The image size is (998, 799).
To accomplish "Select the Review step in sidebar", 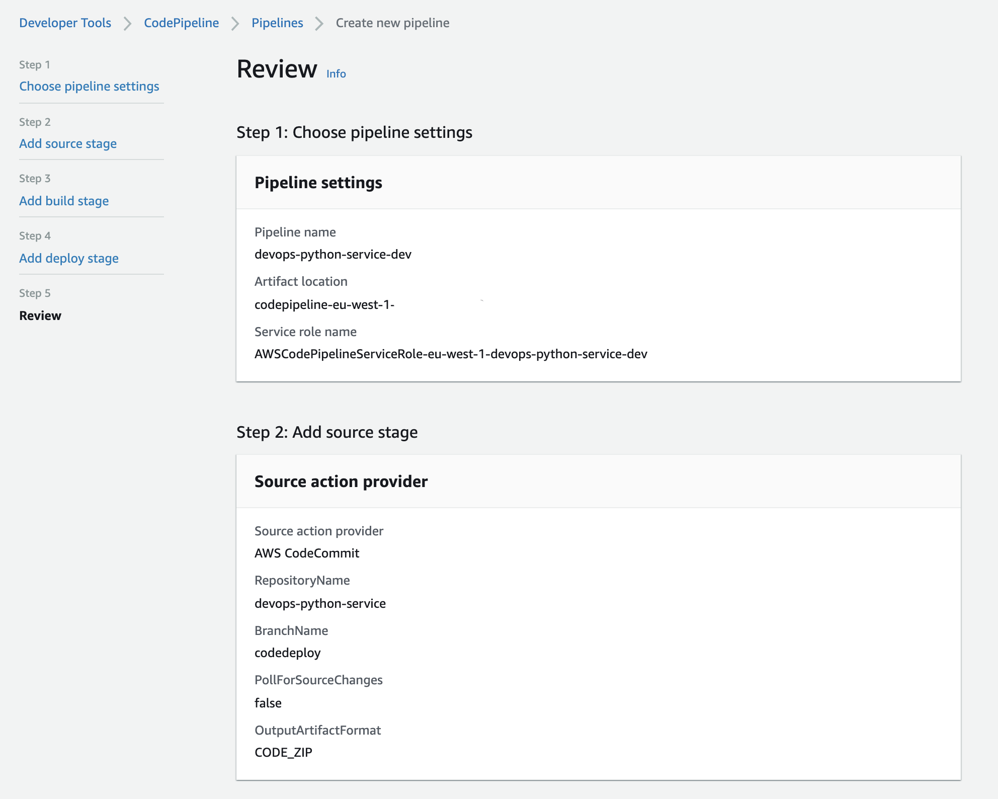I will point(40,315).
